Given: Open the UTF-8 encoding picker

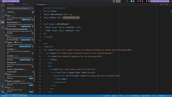Looking at the screenshot, I should click(x=120, y=96).
